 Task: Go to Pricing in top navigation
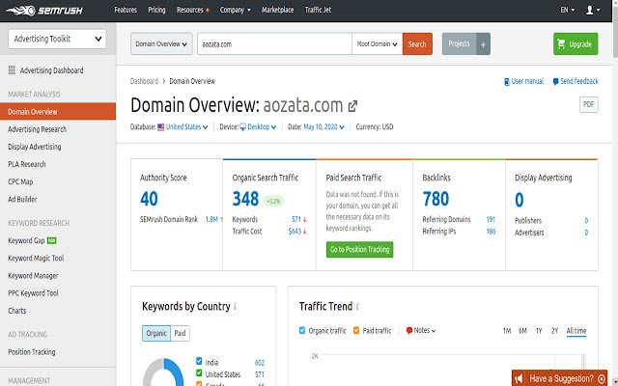click(x=156, y=11)
